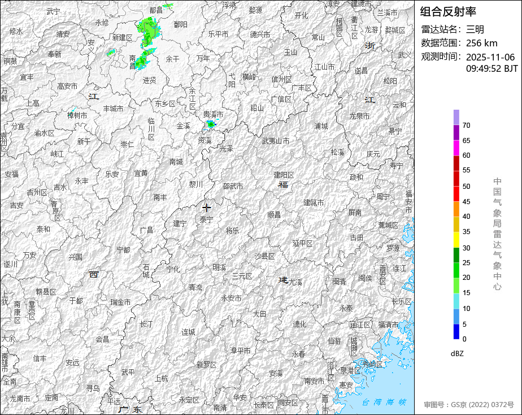Click the 256 km data range value
This screenshot has height=415, width=522.
click(x=481, y=43)
